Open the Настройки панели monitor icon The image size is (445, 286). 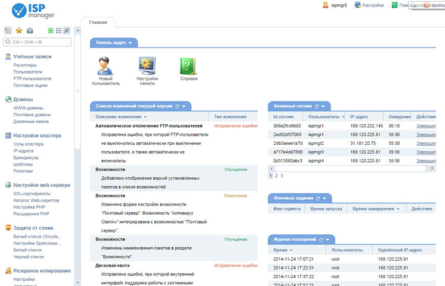147,66
